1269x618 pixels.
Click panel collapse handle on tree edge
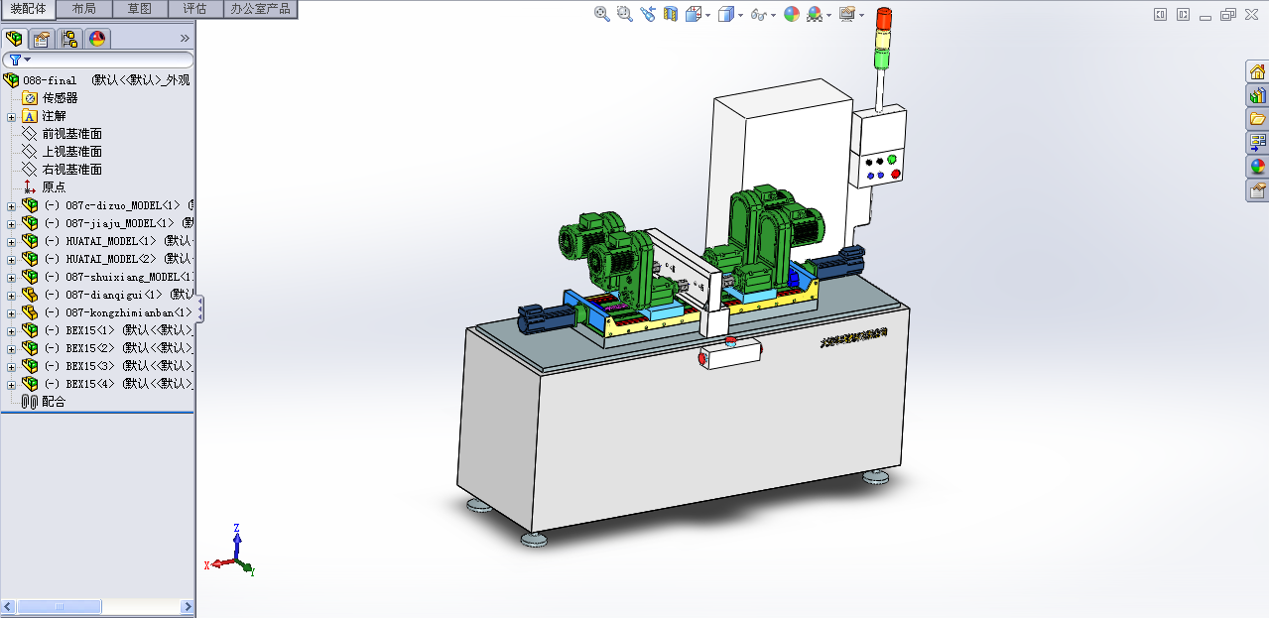(x=199, y=309)
